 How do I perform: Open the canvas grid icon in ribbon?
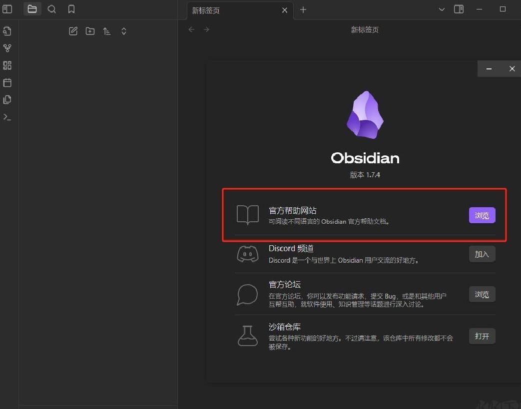[x=7, y=65]
